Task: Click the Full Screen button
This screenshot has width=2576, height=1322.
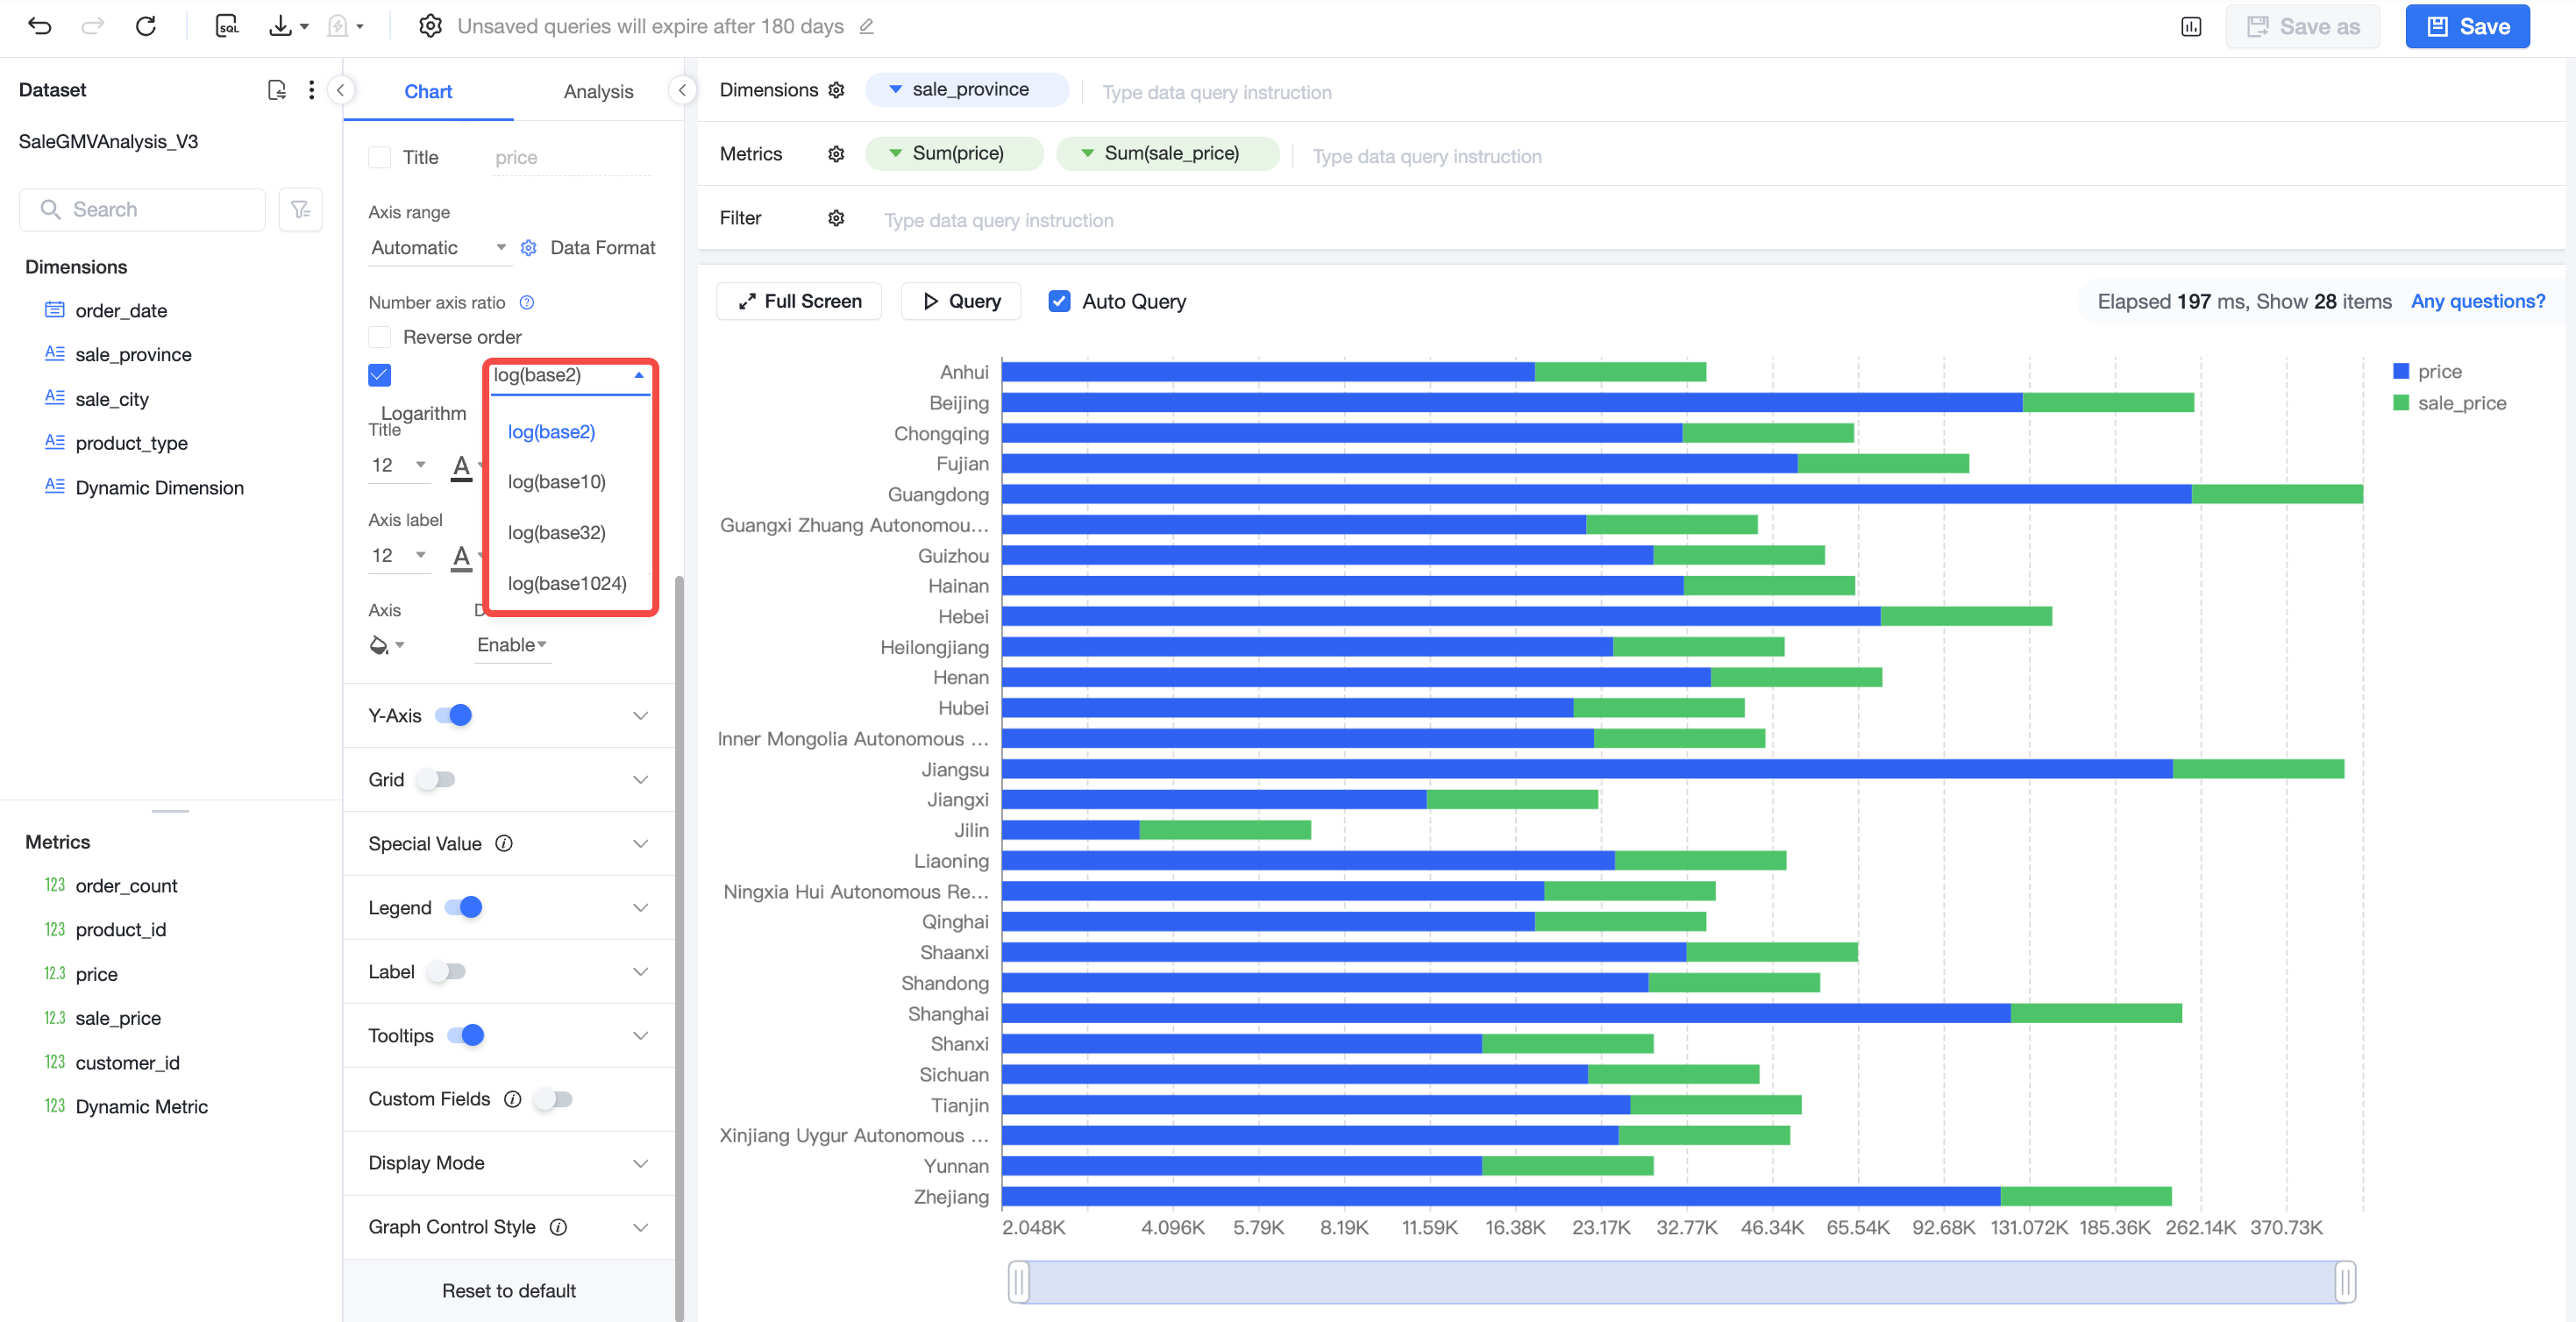Action: 799,301
